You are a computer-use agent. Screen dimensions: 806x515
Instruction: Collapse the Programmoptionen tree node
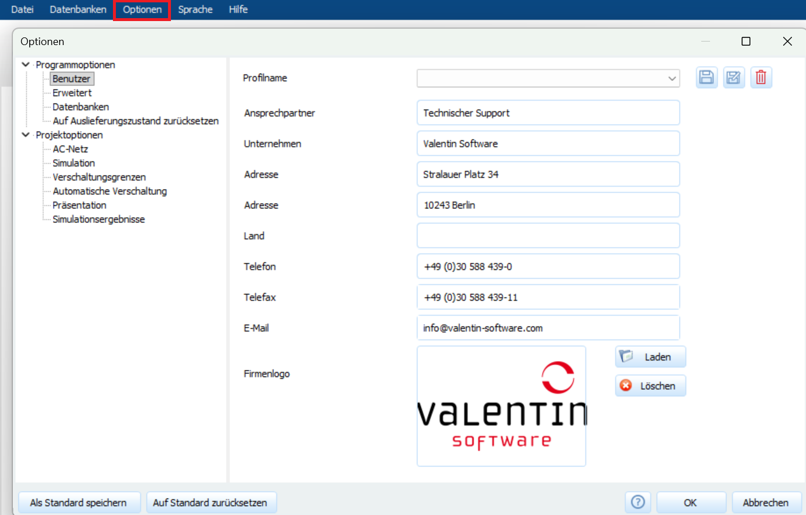(x=26, y=64)
